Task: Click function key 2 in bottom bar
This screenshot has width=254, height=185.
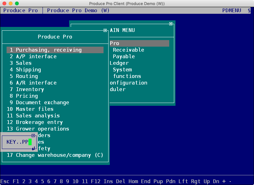Action: (x=24, y=181)
